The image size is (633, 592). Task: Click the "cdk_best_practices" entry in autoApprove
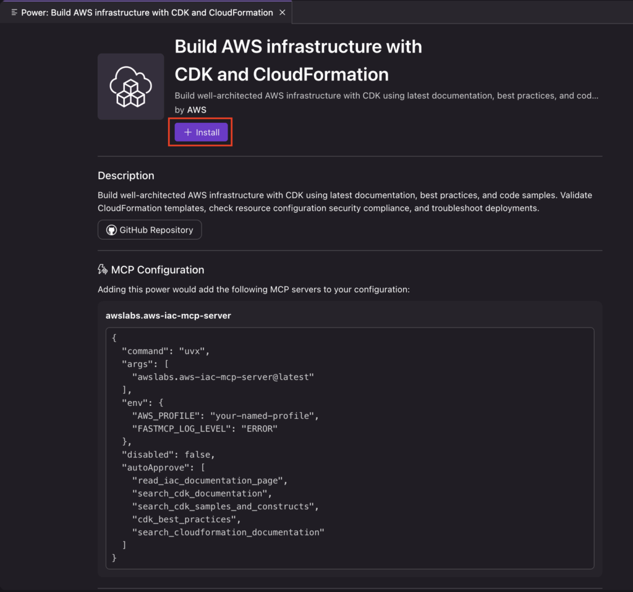tap(185, 519)
